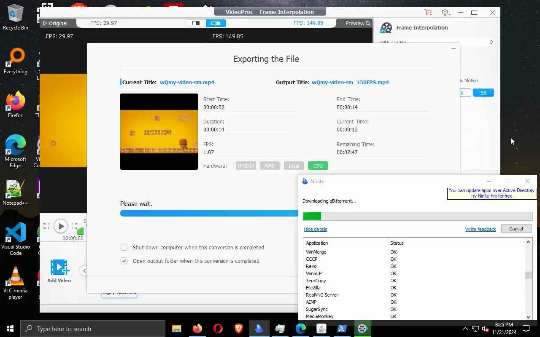Uncheck open output folder after conversion

(x=124, y=261)
